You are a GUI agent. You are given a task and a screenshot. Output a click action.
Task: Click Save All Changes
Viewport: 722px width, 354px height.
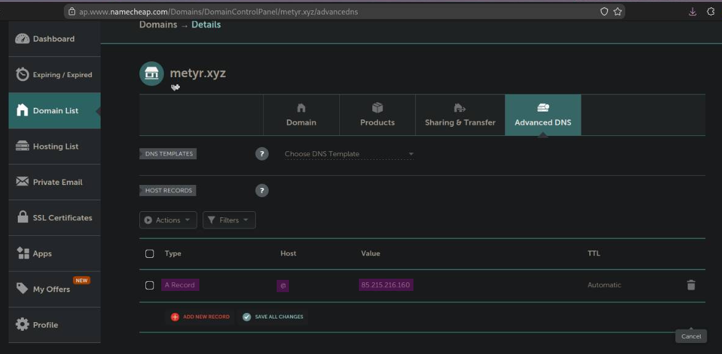273,317
